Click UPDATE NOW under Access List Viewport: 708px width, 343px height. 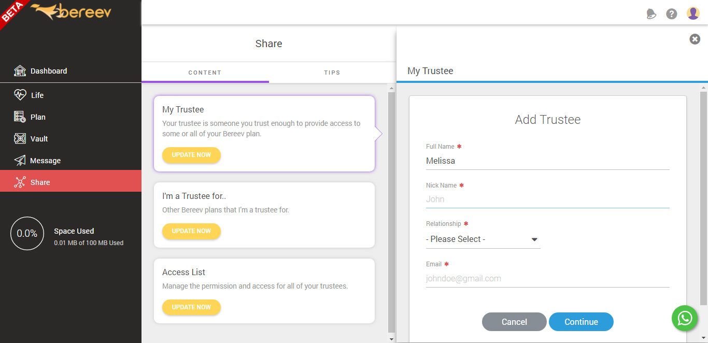point(191,307)
